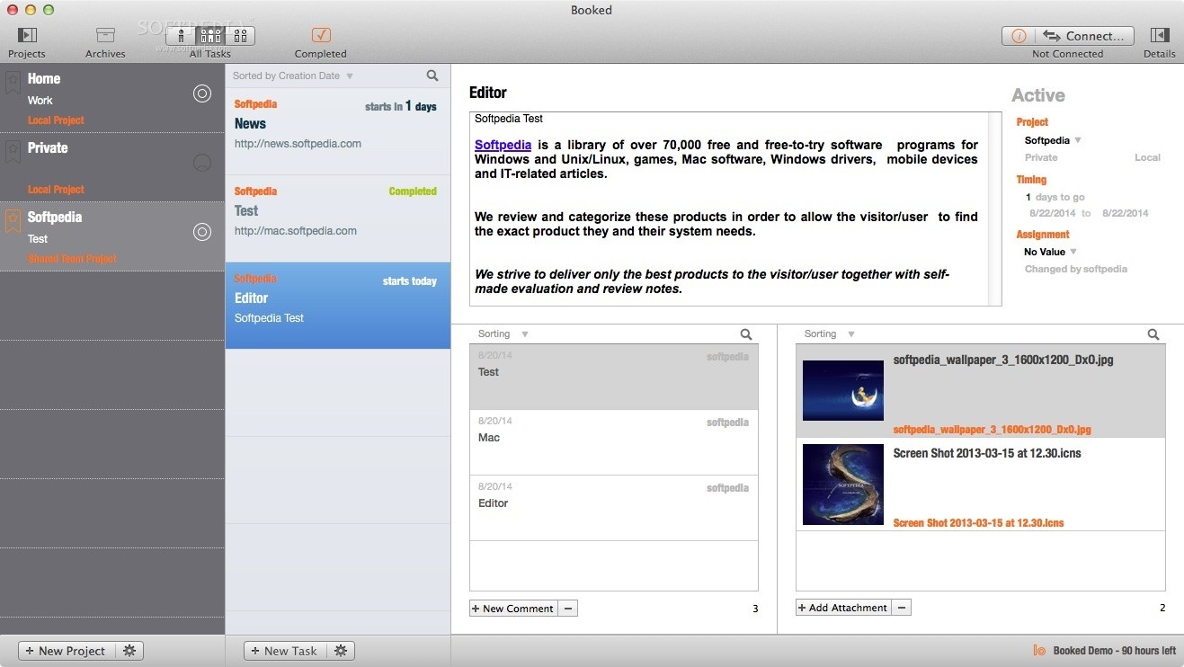The height and width of the screenshot is (667, 1184).
Task: Open the gear menu beside New Project
Action: (x=130, y=651)
